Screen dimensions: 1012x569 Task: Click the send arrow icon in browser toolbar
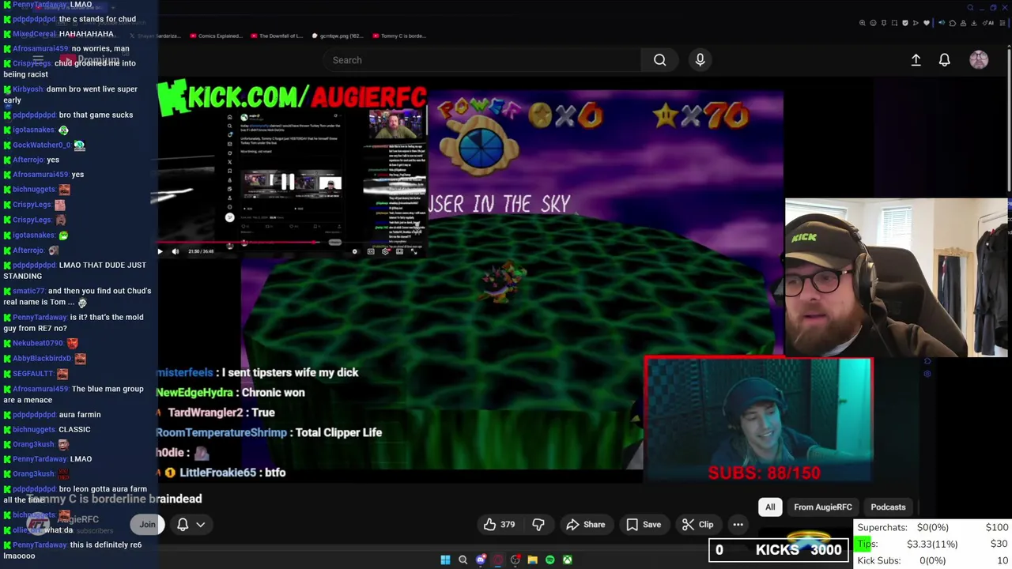(x=916, y=23)
